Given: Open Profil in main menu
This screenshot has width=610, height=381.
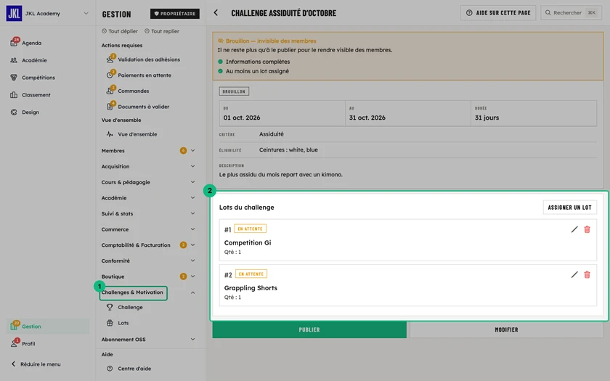Looking at the screenshot, I should tap(47, 344).
